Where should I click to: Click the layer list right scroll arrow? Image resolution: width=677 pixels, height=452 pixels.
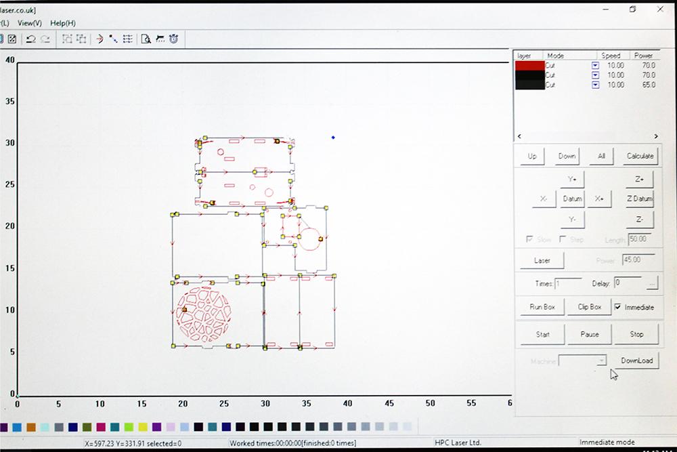pos(656,136)
